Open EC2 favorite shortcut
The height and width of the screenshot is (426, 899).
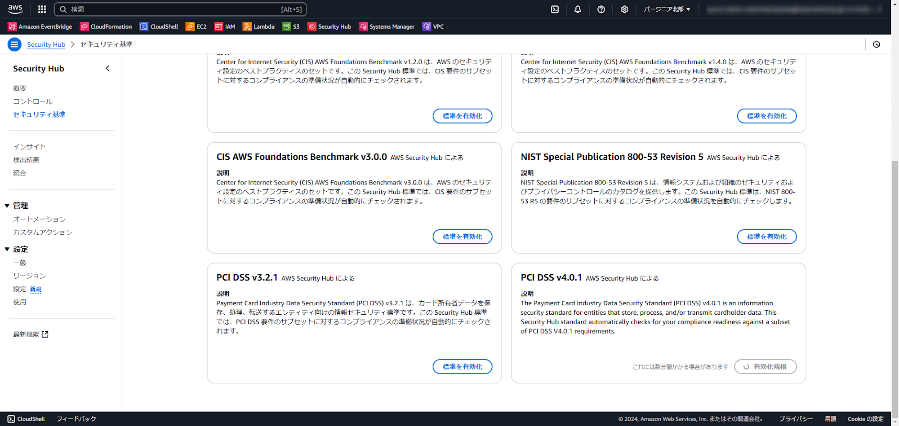pyautogui.click(x=196, y=26)
